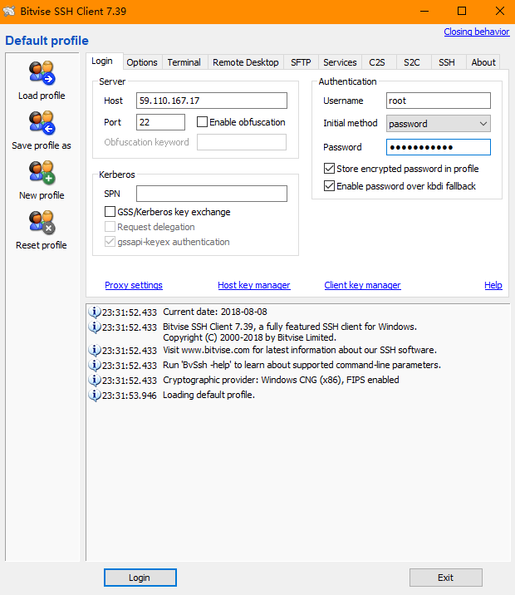Open the Remote Desktop tab
Image resolution: width=515 pixels, height=595 pixels.
[x=246, y=62]
